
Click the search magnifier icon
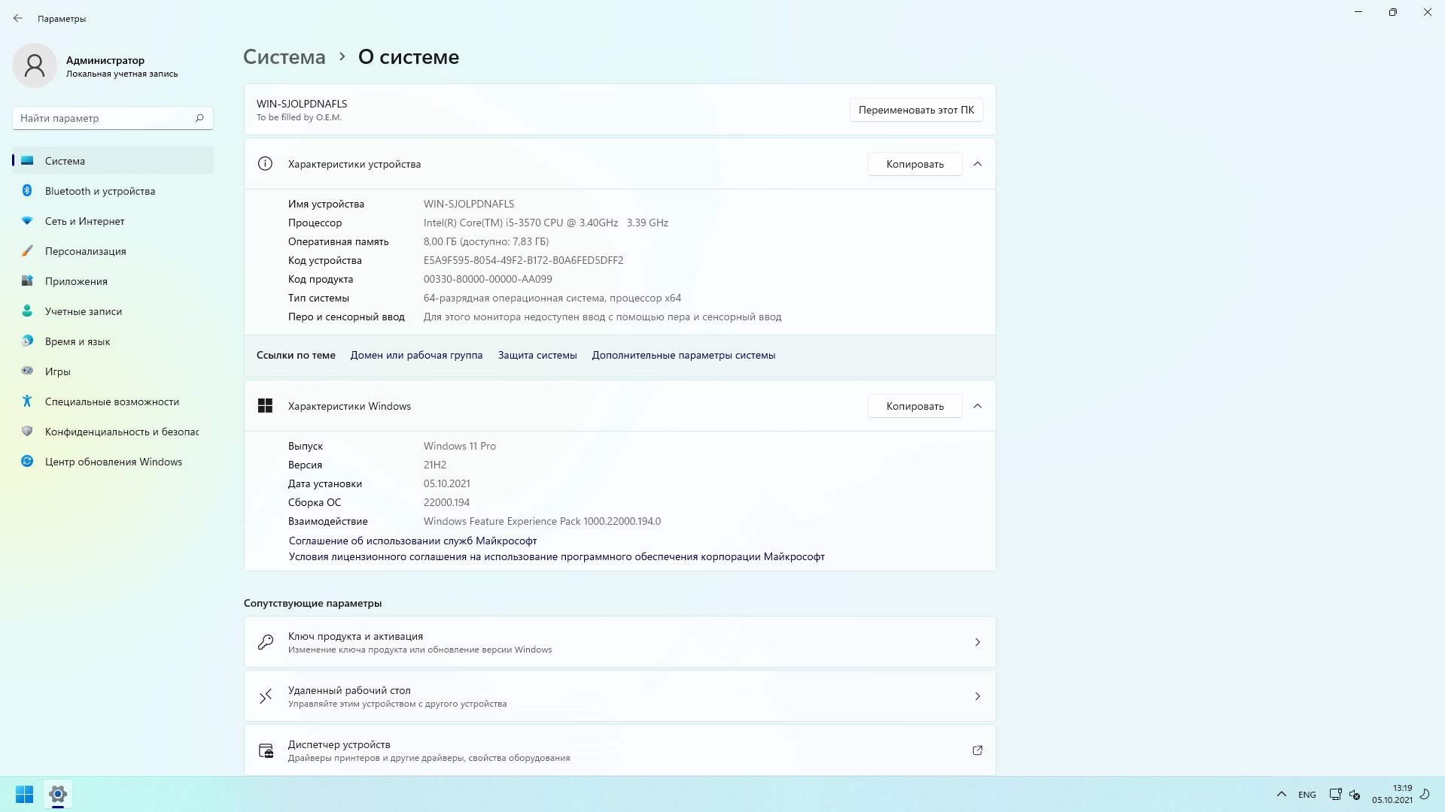199,118
